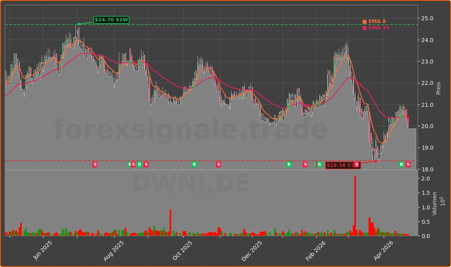The height and width of the screenshot is (267, 451).
Task: Click the Volumen axis title
Action: pyautogui.click(x=434, y=204)
